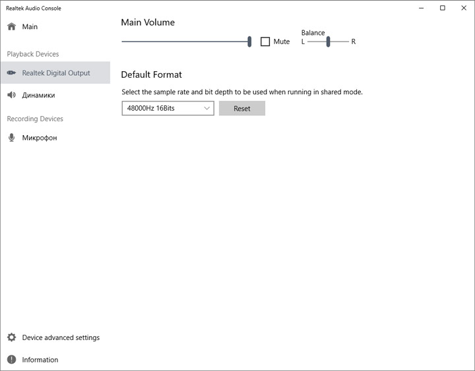This screenshot has height=371, width=475.
Task: Click the Динамики speaker icon
Action: pos(11,96)
